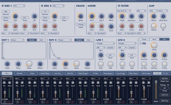The width and height of the screenshot is (171, 105).
Task: Click the Multi Out button
Action: point(165,95)
